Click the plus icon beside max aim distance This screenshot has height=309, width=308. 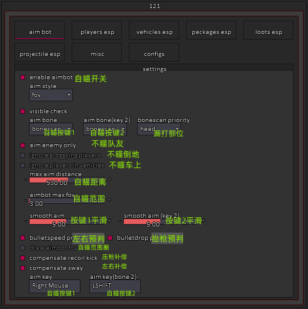click(x=109, y=179)
